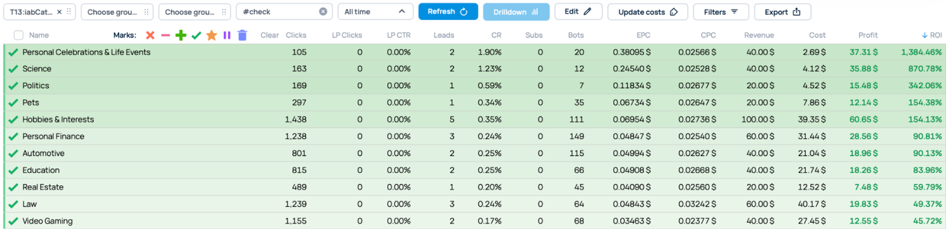The image size is (946, 229).
Task: Sort by the CR column header
Action: 496,35
